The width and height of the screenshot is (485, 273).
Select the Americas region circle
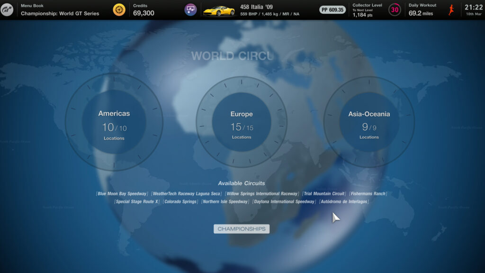coord(114,122)
